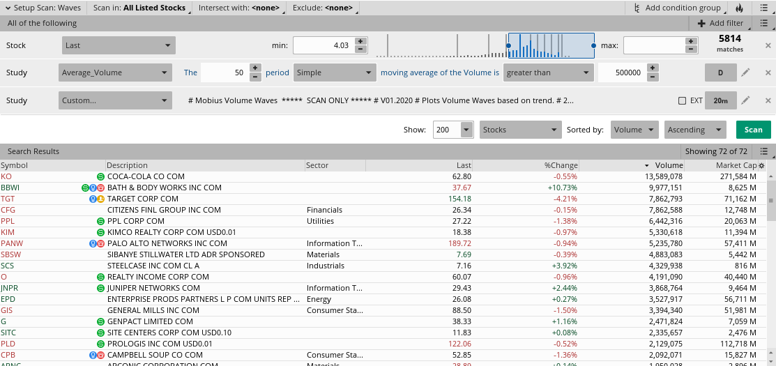Click the green dividend icon for Realty Income
Viewport: 776px width, 366px height.
pyautogui.click(x=100, y=277)
